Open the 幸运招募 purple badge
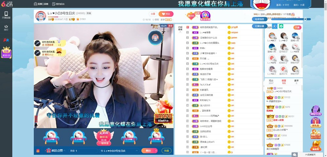Viewport: 327px width, 157px height. coord(205,16)
